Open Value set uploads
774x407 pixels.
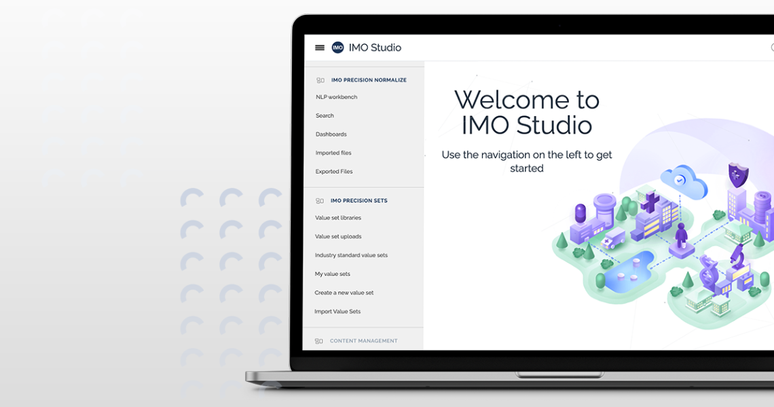click(x=338, y=236)
